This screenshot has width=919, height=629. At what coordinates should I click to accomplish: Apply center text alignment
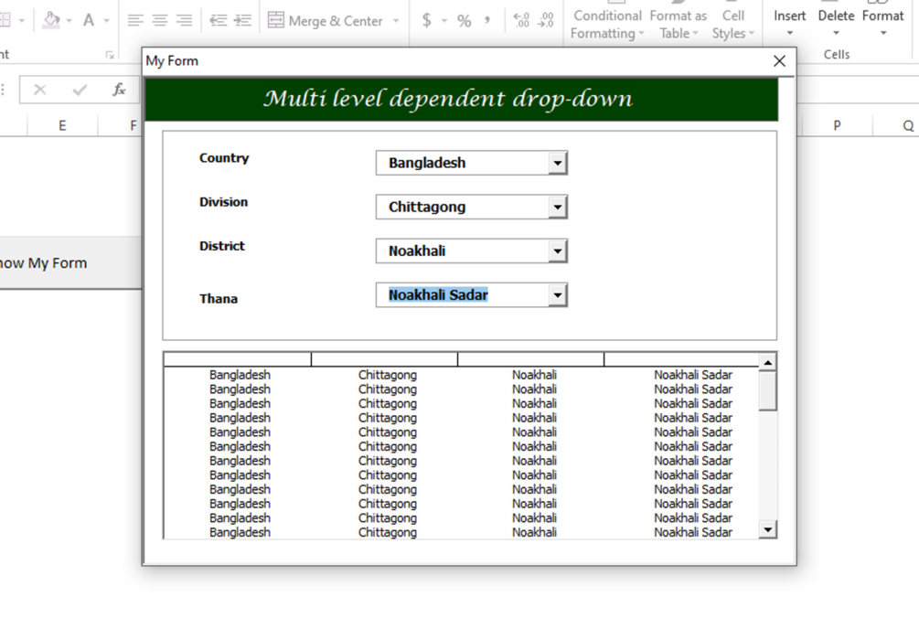tap(160, 20)
